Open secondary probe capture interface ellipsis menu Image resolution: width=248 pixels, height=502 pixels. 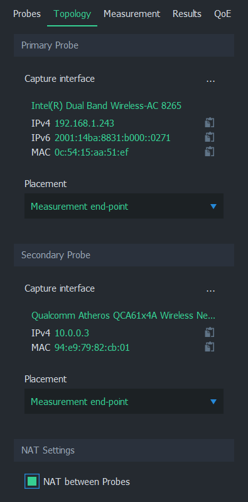(x=210, y=289)
